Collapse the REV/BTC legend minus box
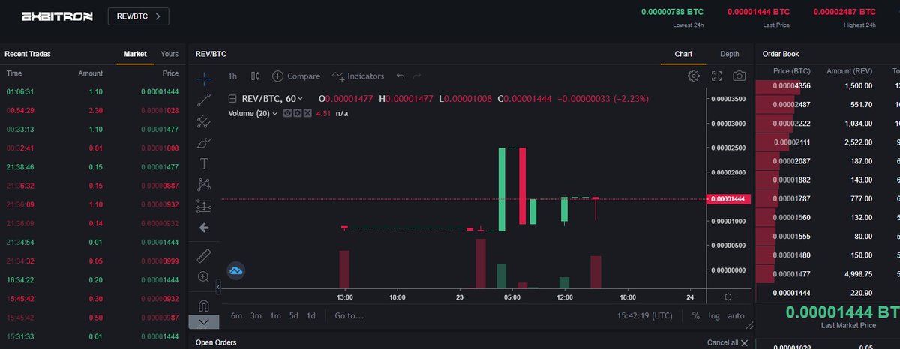Viewport: 900px width, 349px height. pos(232,98)
